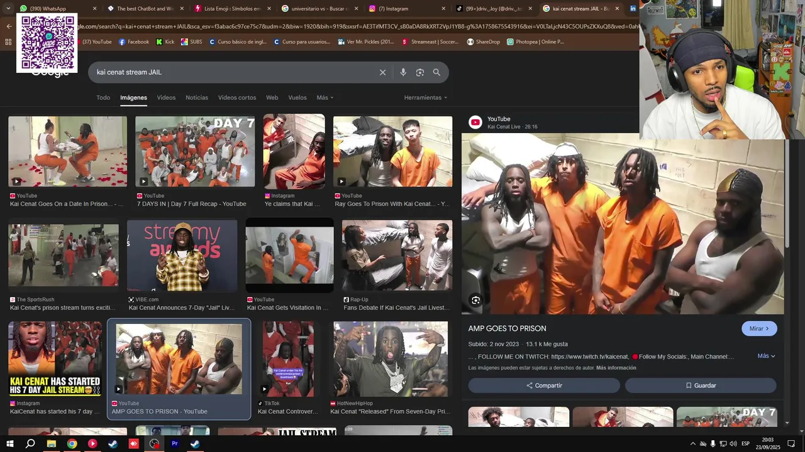The width and height of the screenshot is (805, 452).
Task: Click the microphone icon in system tray
Action: click(x=713, y=444)
